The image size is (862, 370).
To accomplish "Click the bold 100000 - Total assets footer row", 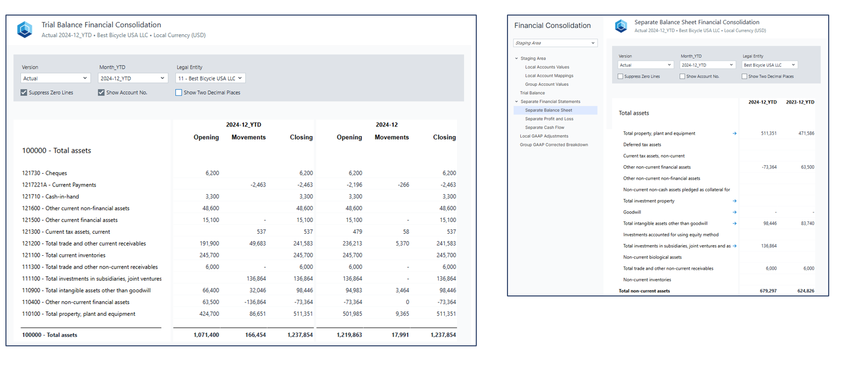I will coord(49,335).
